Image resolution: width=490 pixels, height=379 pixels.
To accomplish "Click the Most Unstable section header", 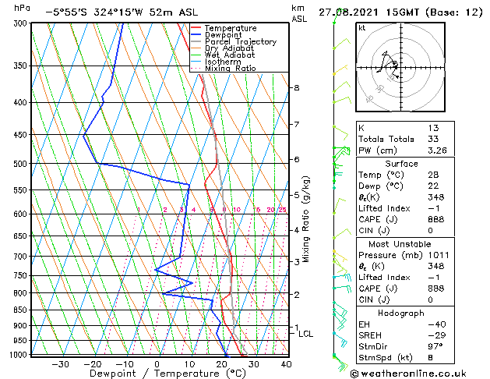I will tap(400, 244).
